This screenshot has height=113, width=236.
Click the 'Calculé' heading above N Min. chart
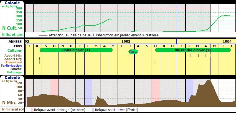click(x=12, y=77)
